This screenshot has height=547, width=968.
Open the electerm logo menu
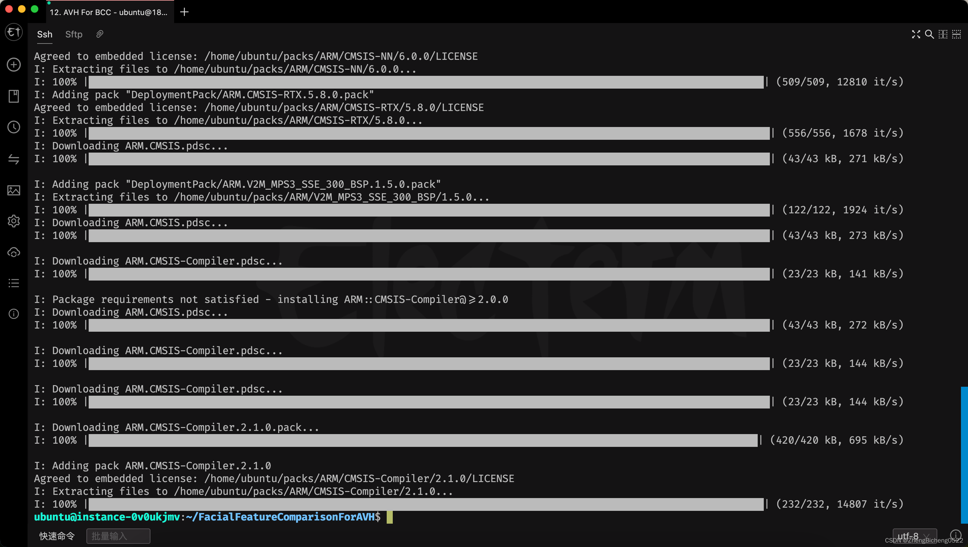click(x=14, y=32)
